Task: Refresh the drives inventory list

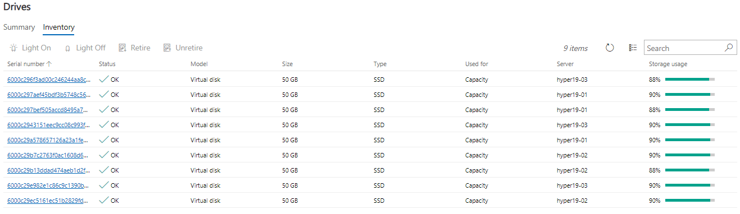Action: [x=610, y=48]
